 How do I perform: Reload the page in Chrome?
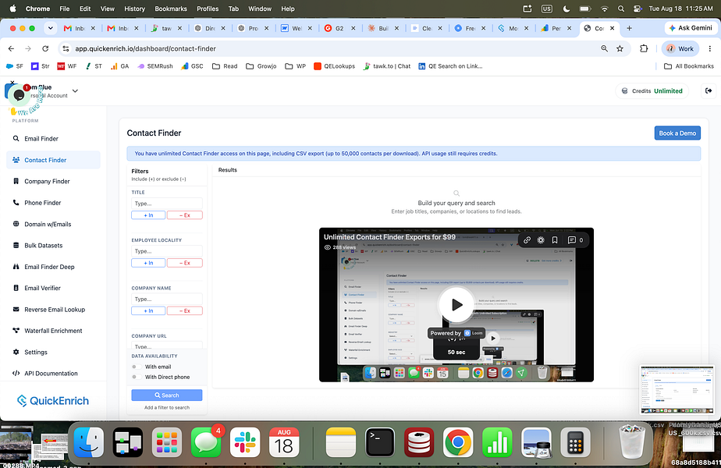click(x=45, y=48)
